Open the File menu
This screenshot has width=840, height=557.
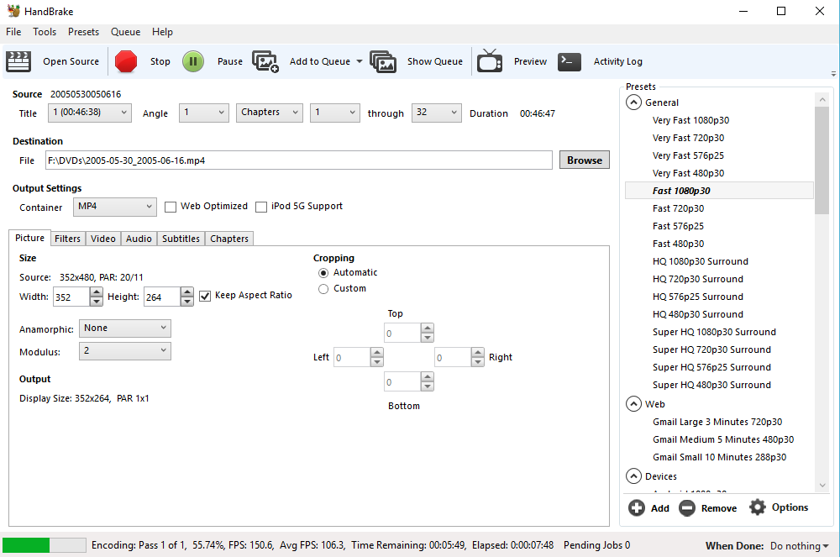coord(13,32)
